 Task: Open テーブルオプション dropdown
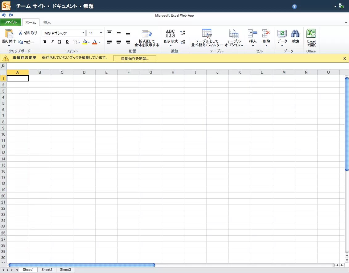coord(234,38)
